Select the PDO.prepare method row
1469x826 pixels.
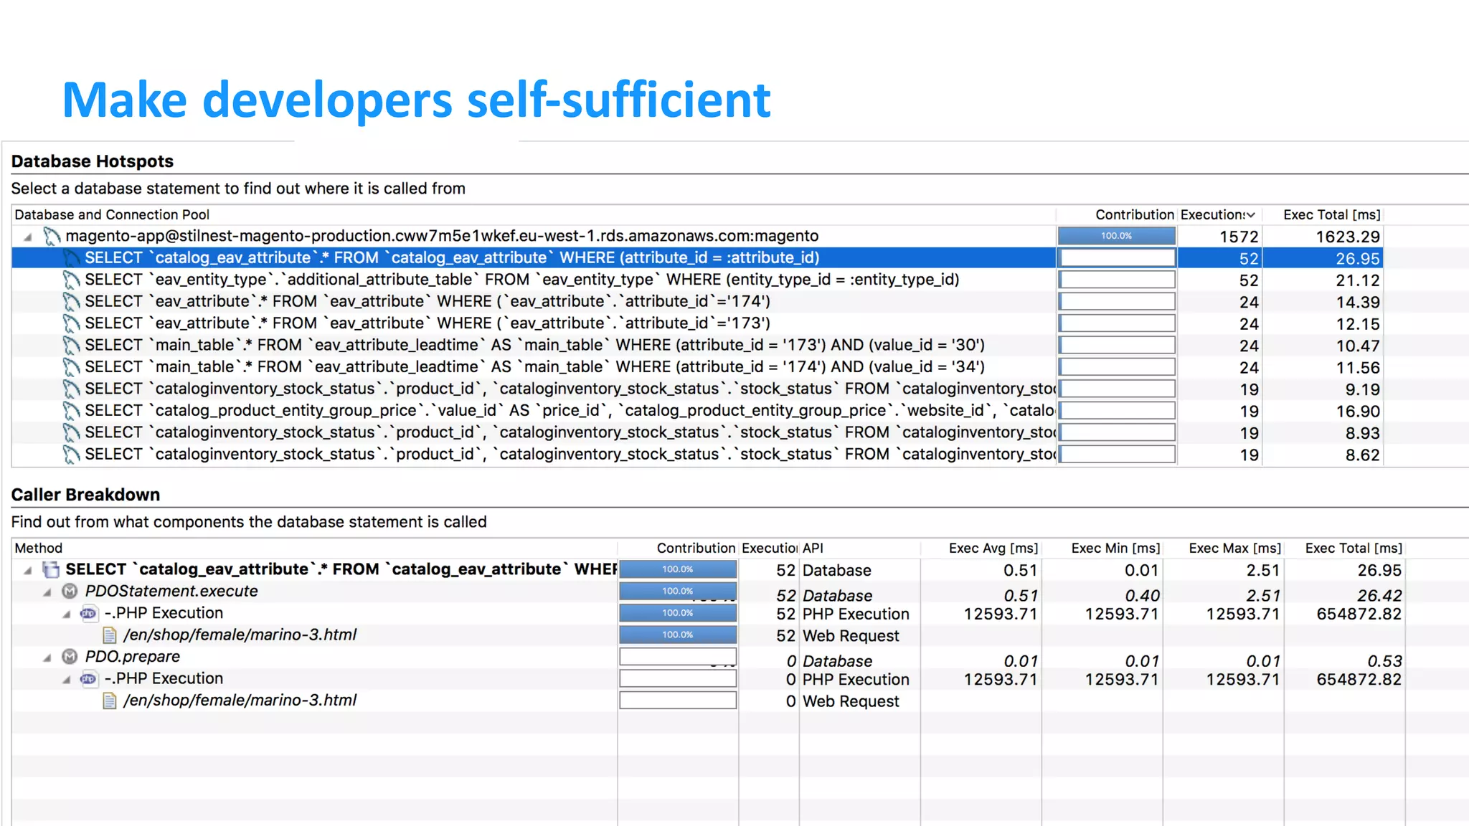coord(133,657)
